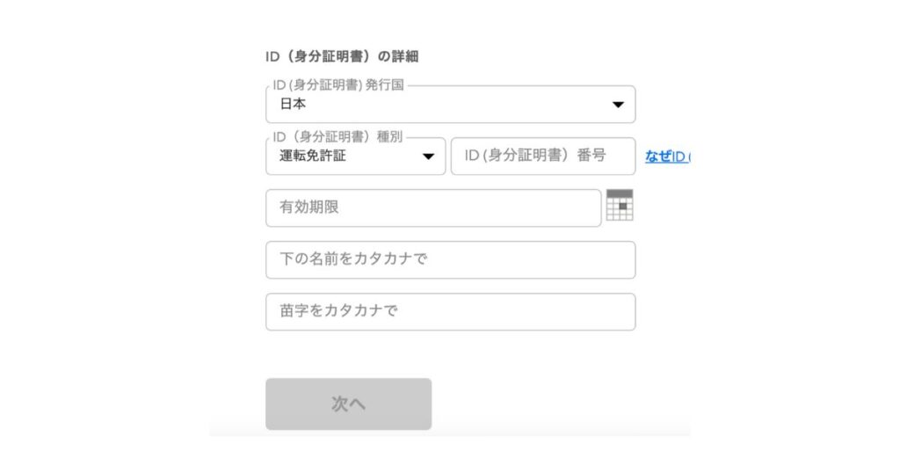Viewport: 900px width, 473px height.
Task: Open the calendar date picker icon
Action: 620,205
